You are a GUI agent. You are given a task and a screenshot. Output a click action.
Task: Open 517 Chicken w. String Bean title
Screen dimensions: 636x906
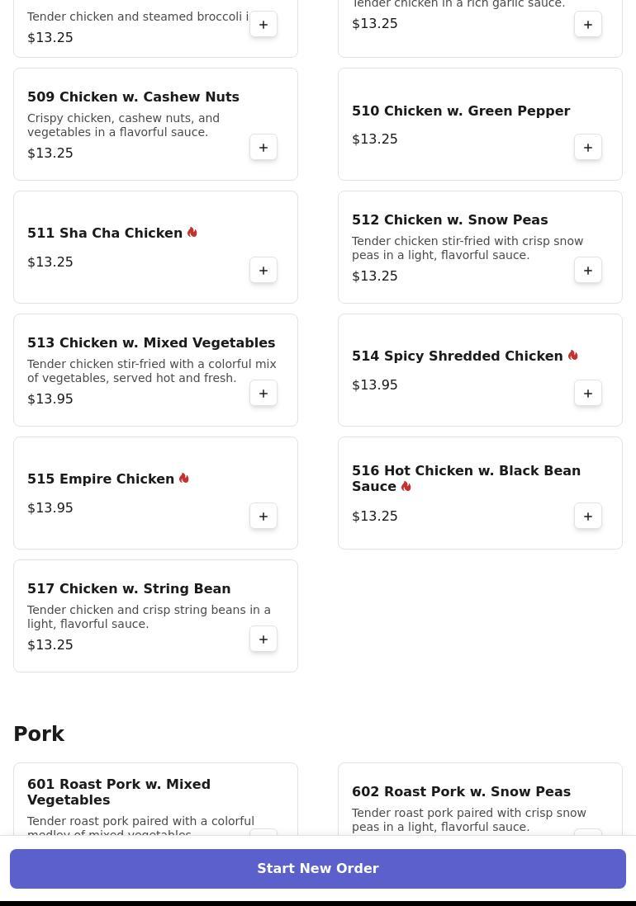pos(129,589)
